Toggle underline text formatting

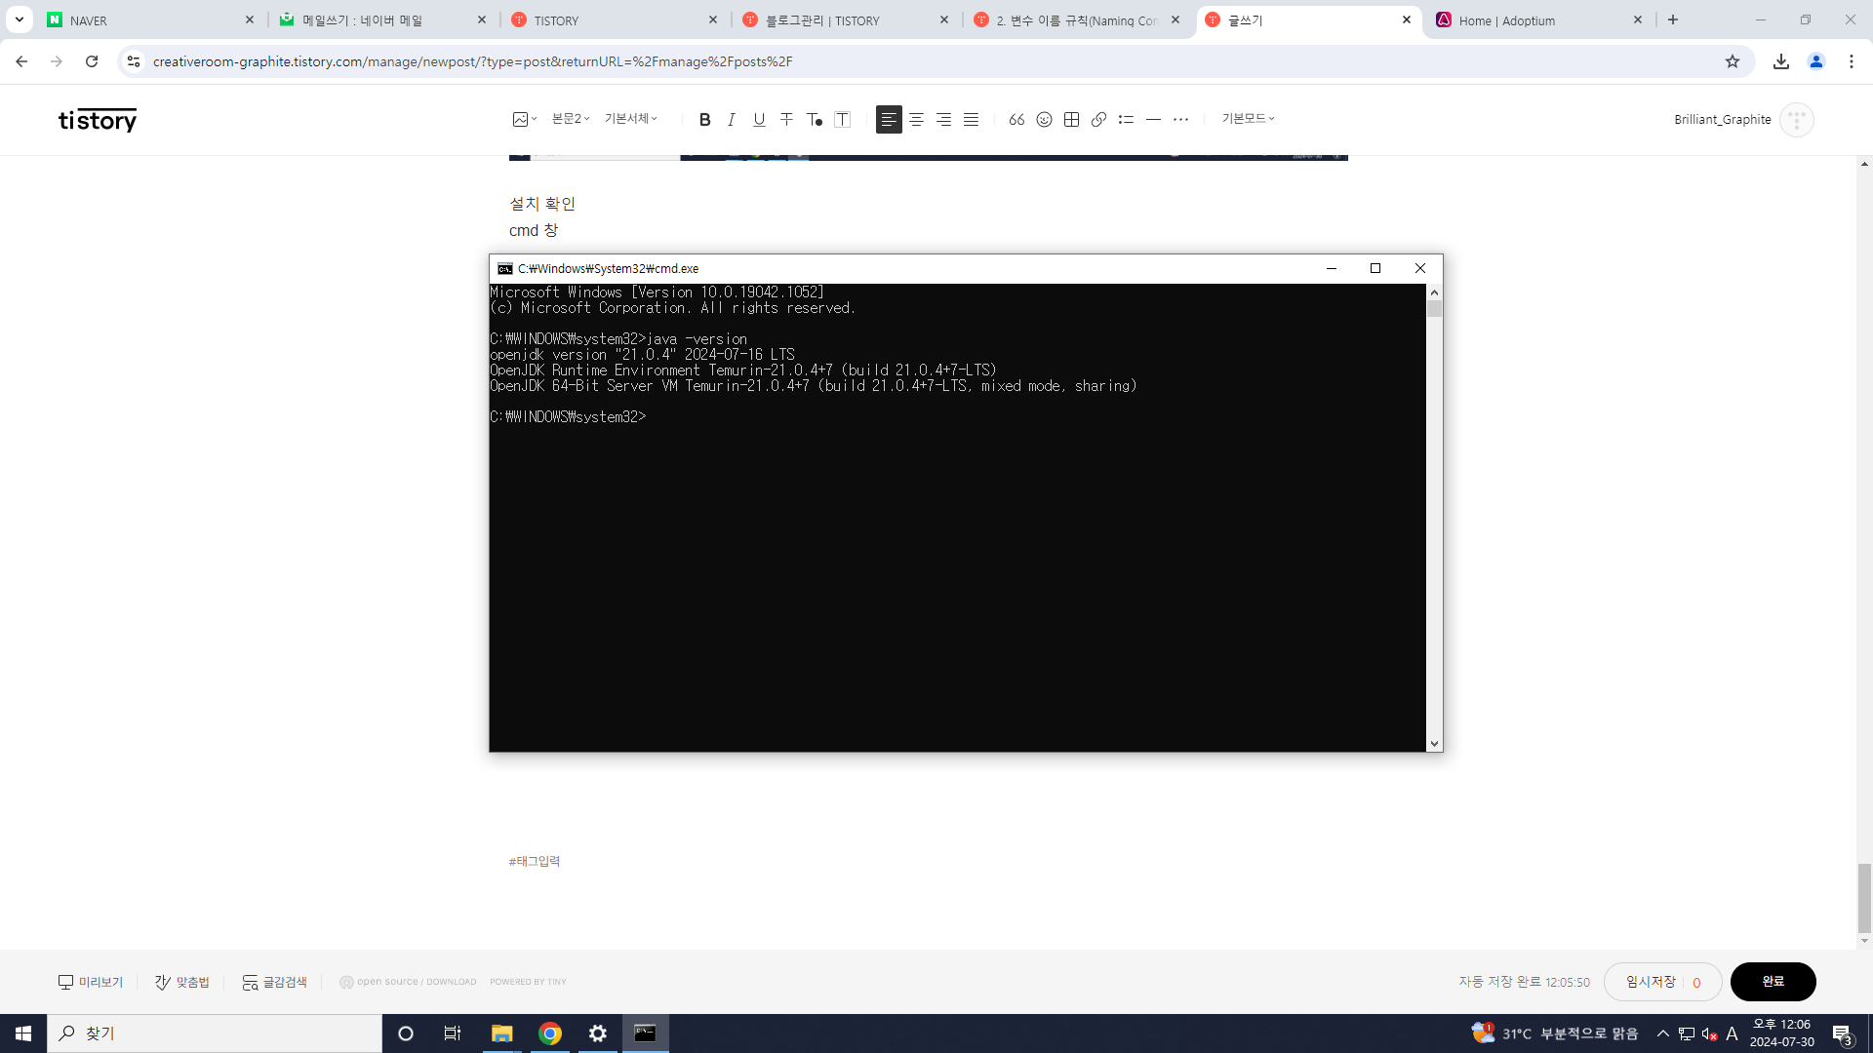tap(759, 119)
